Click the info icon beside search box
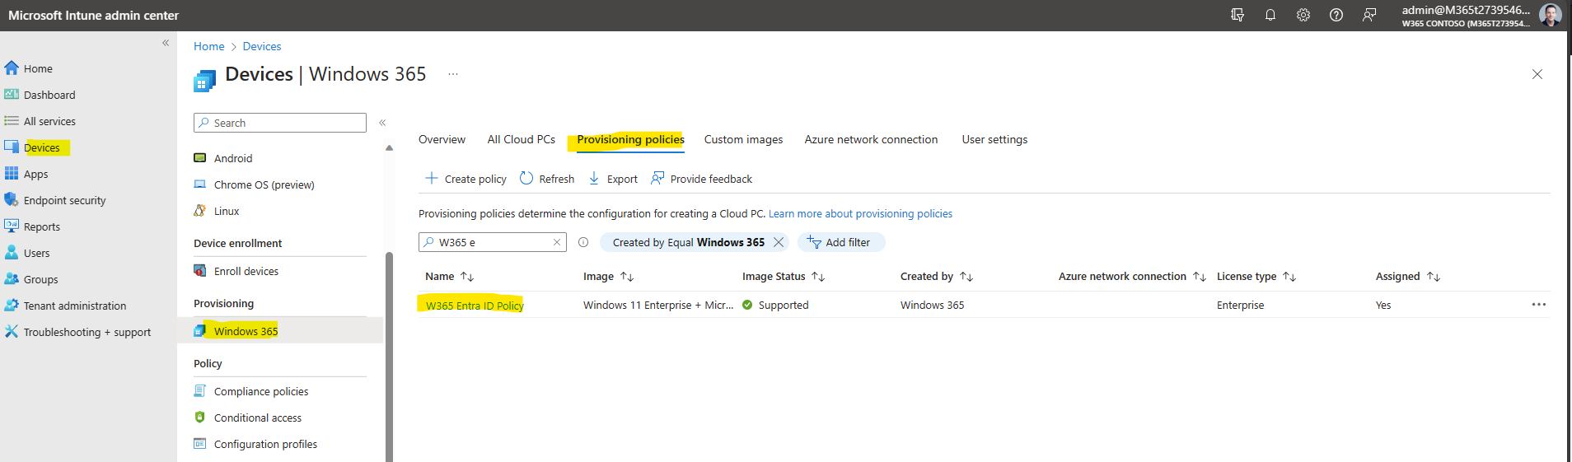 point(583,242)
